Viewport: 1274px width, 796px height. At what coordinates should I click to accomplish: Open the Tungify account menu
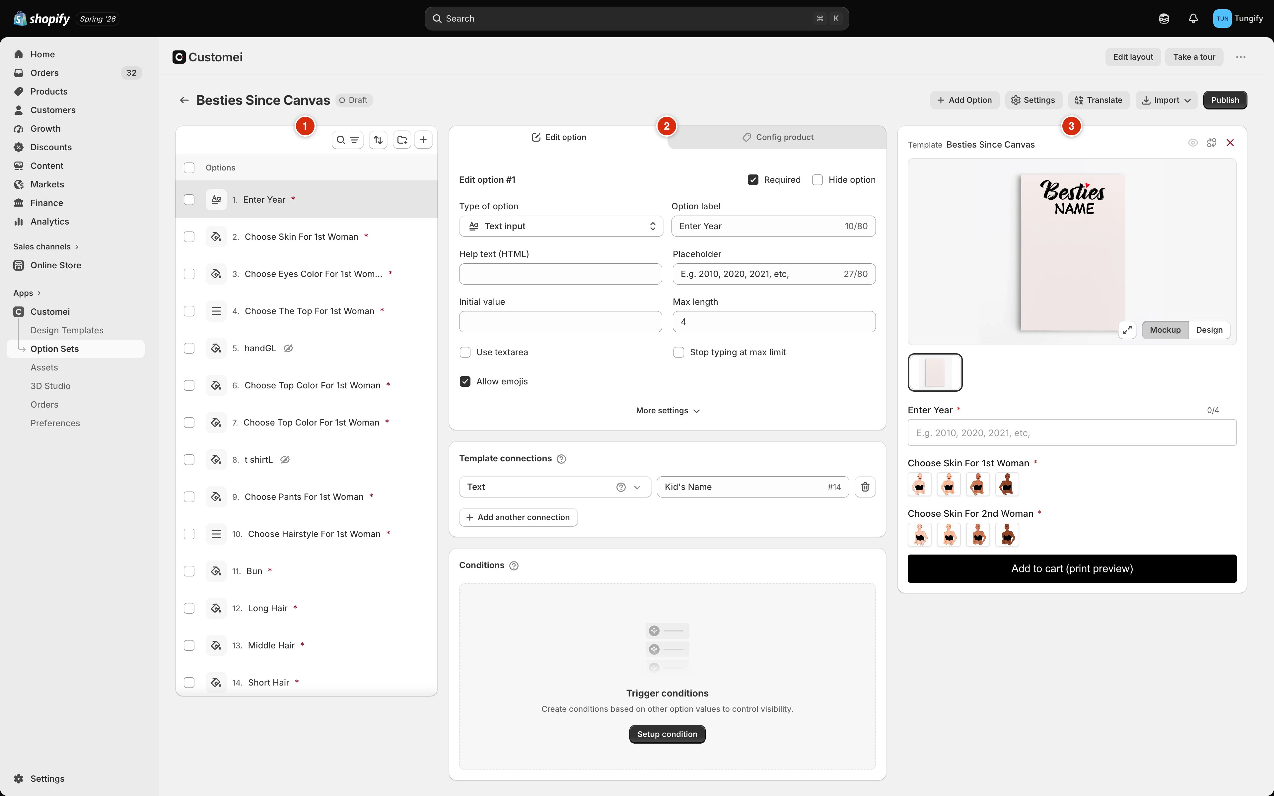[x=1238, y=19]
